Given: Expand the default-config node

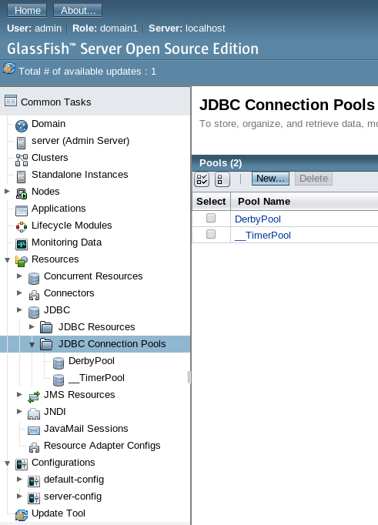Looking at the screenshot, I should pos(19,479).
